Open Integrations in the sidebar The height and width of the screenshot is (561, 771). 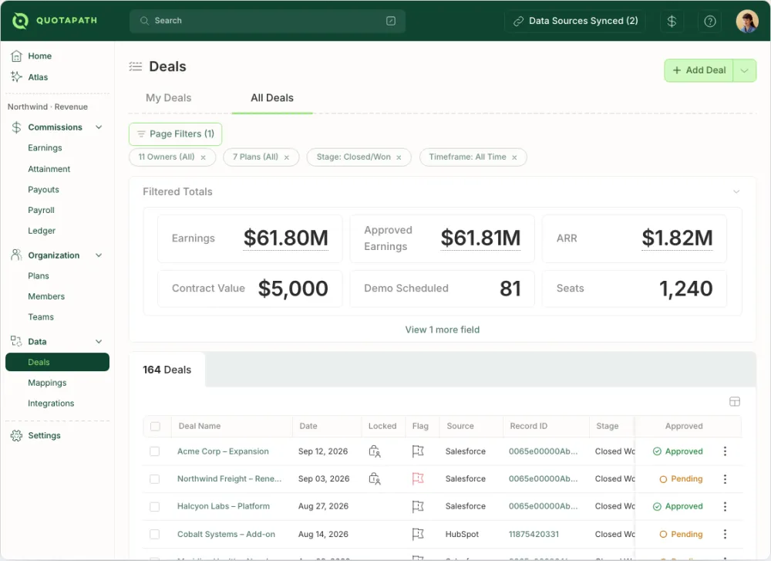51,403
